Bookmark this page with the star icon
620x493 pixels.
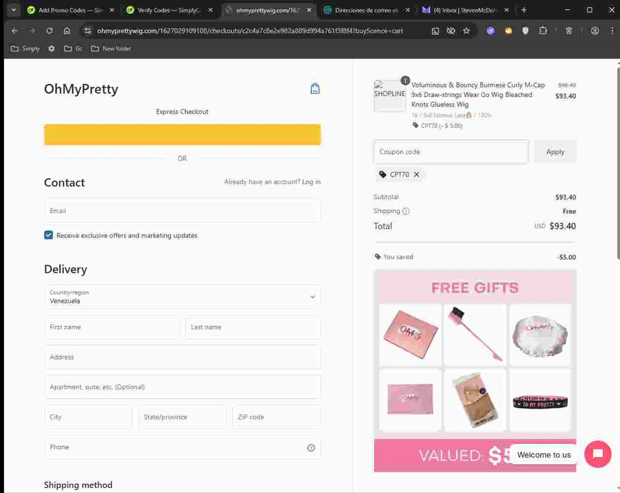click(x=466, y=31)
